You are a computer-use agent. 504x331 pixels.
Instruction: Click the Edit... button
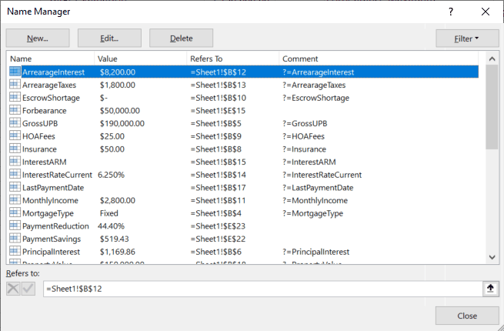tap(109, 38)
